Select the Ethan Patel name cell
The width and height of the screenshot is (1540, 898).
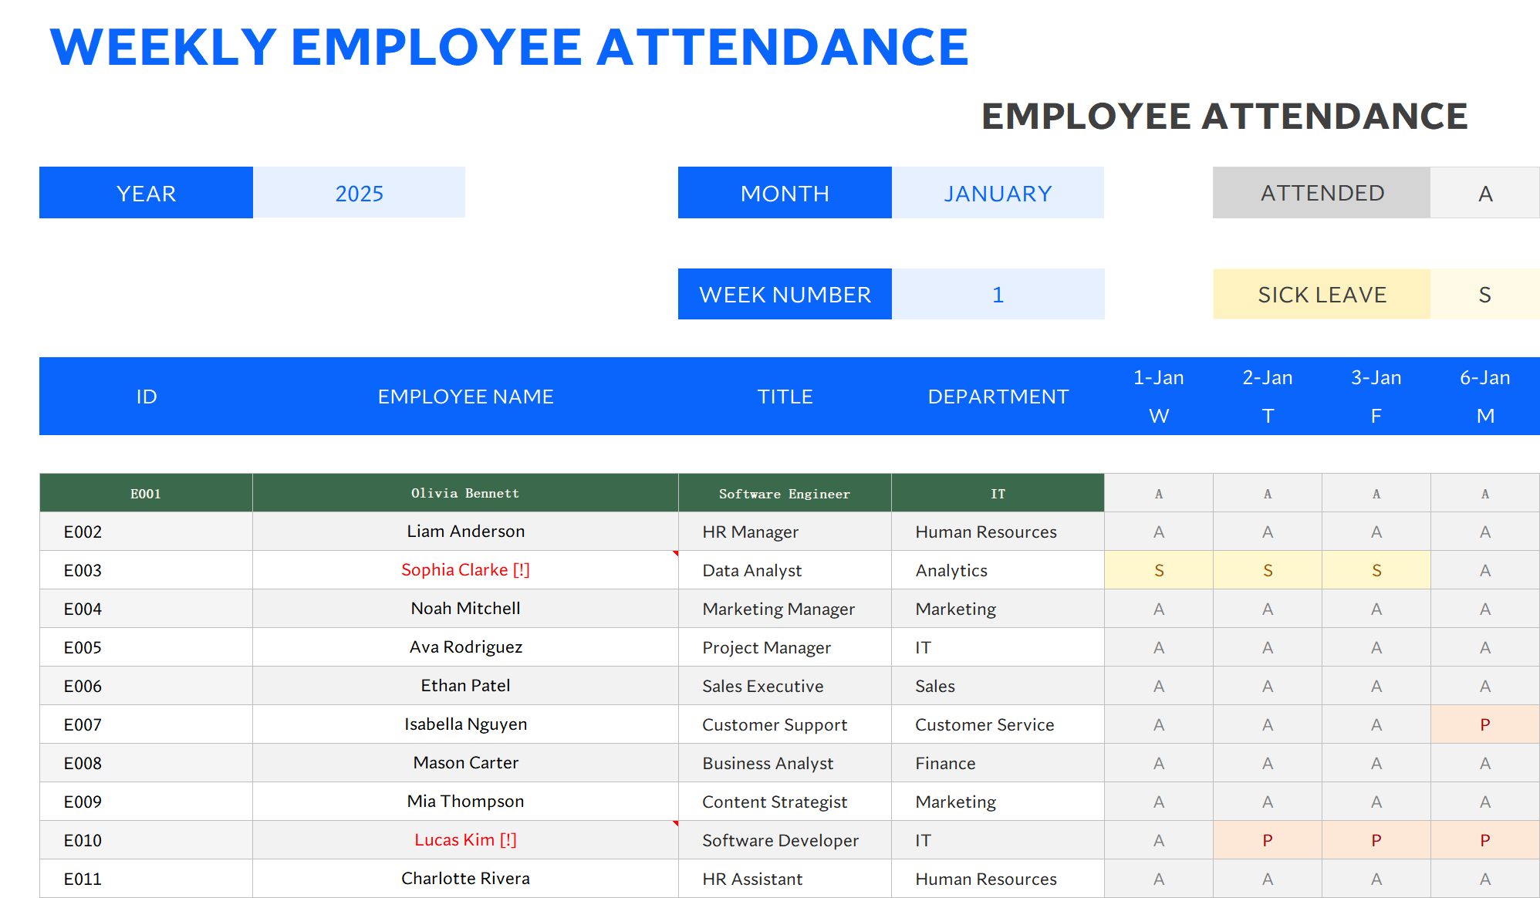465,686
